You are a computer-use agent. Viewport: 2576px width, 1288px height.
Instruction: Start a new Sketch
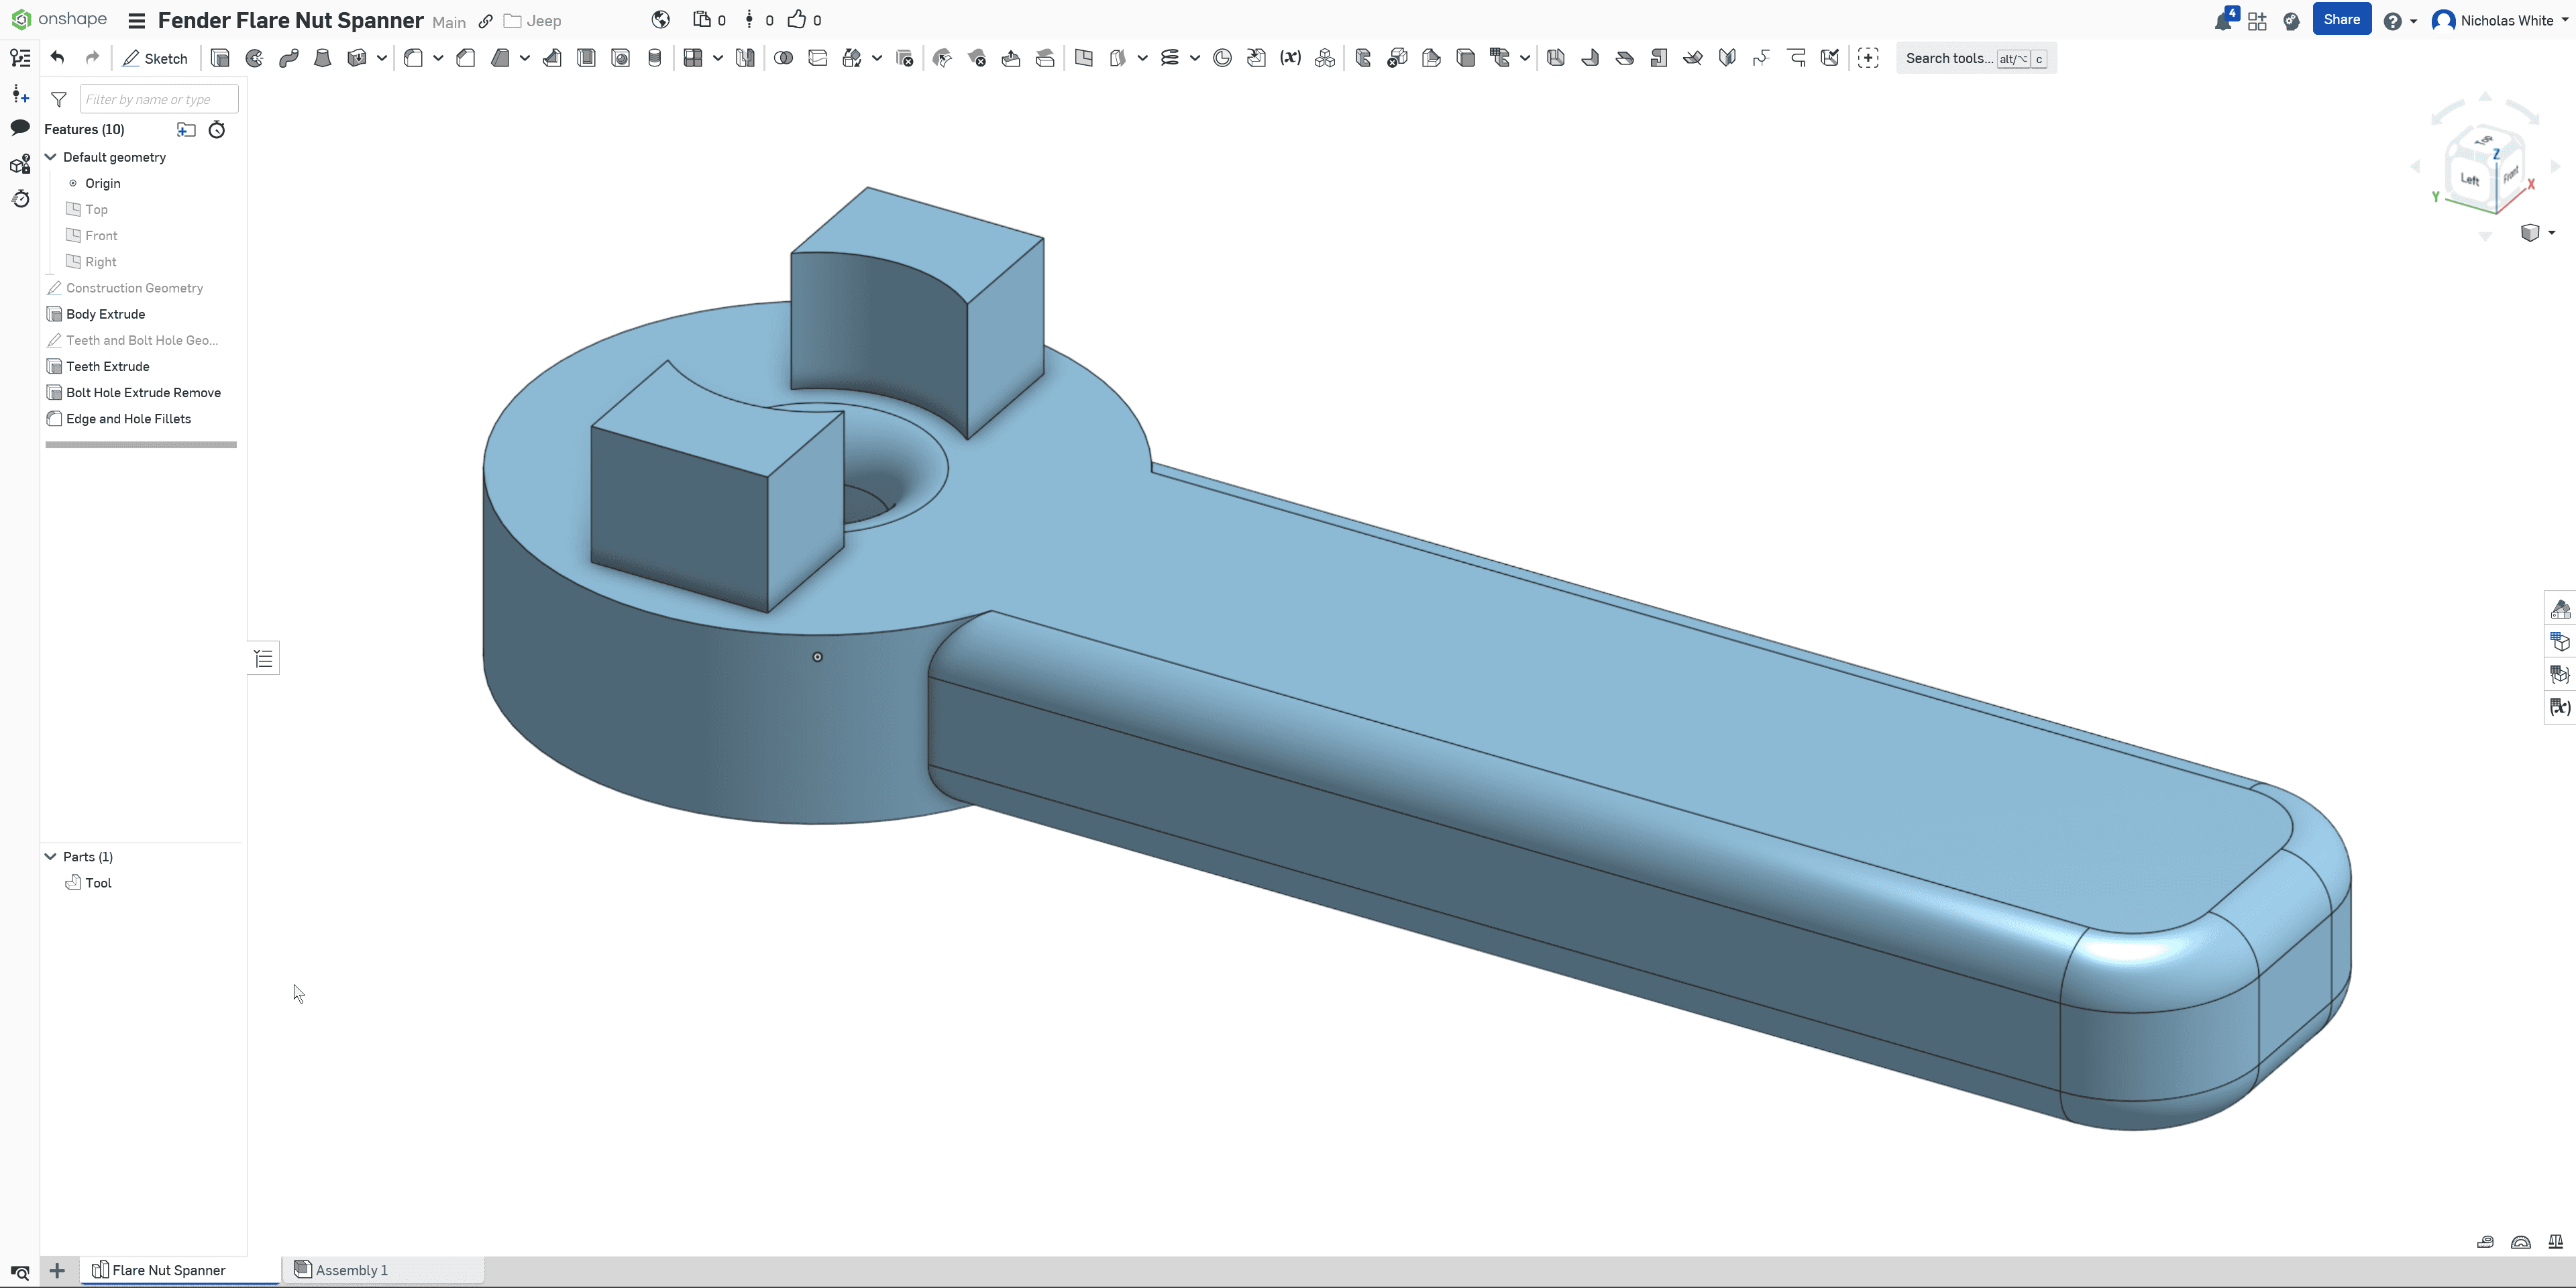point(155,58)
